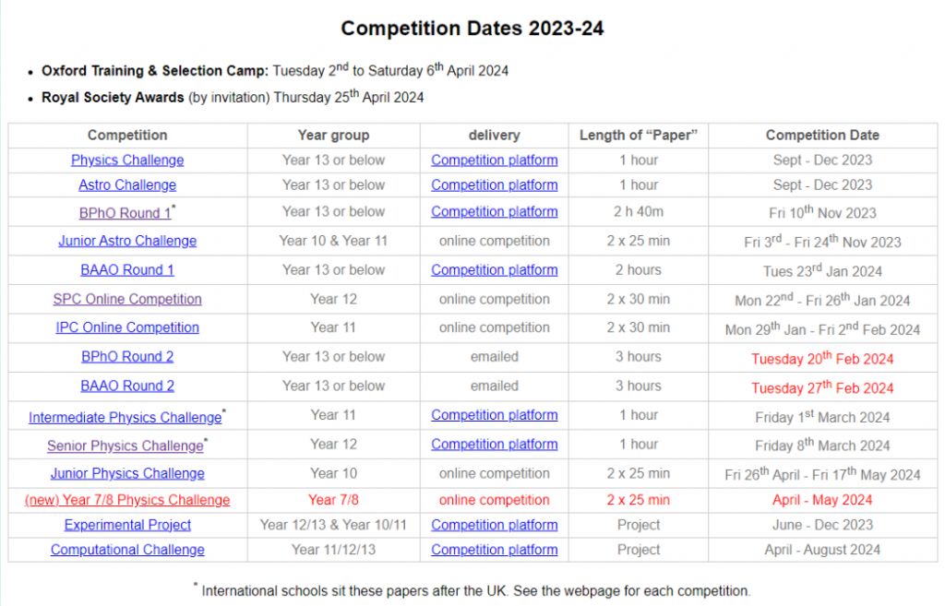Viewport: 945px width, 606px height.
Task: Open the Computational Challenge link
Action: (127, 551)
